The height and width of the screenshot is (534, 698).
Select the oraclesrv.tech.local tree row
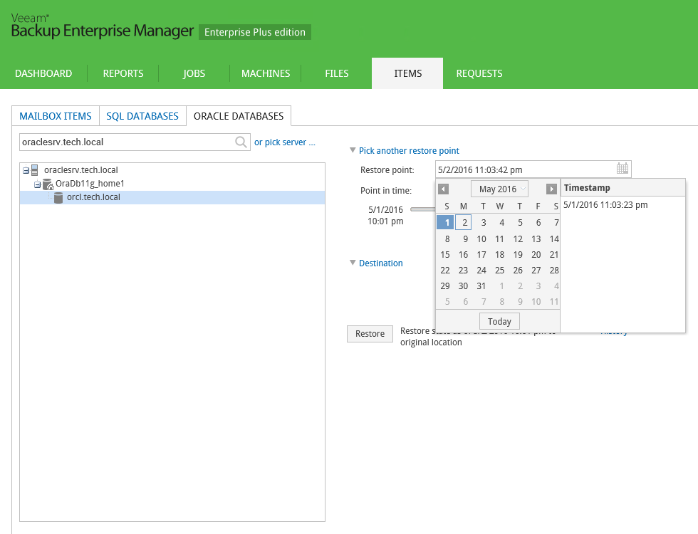[x=172, y=170]
